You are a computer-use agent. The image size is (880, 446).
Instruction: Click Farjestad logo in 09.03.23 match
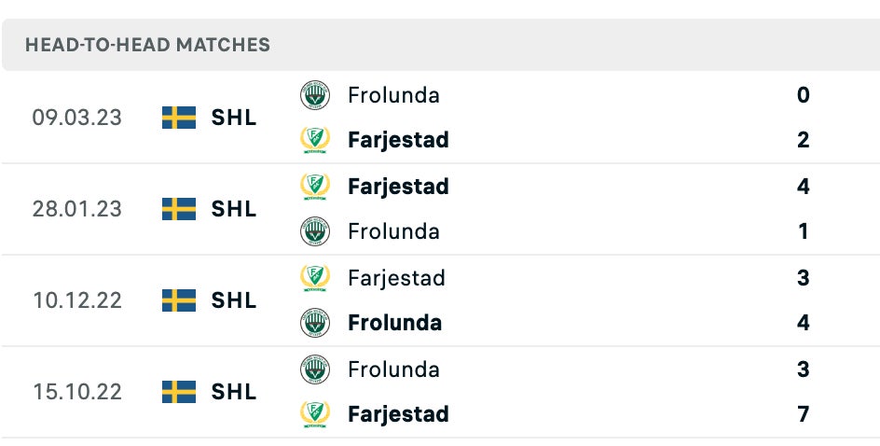click(x=315, y=140)
